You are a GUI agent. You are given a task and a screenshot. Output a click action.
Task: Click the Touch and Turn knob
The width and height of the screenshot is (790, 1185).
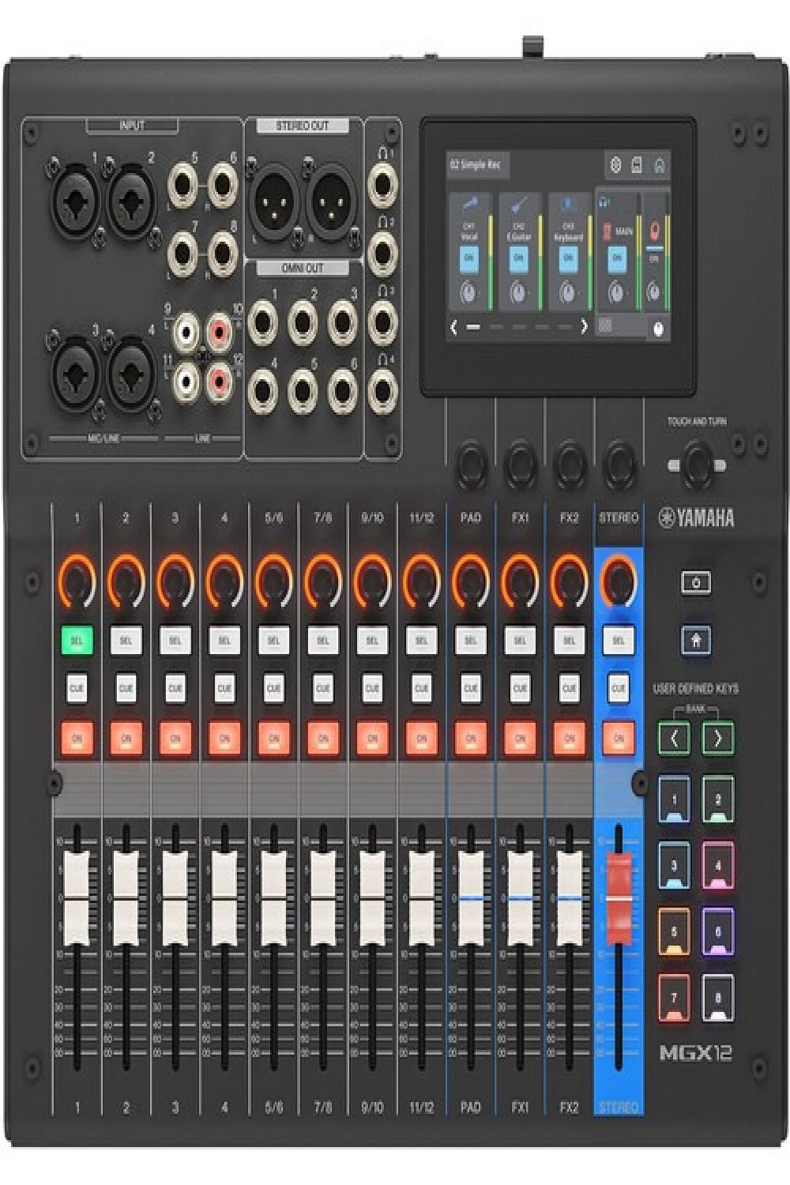point(697,464)
